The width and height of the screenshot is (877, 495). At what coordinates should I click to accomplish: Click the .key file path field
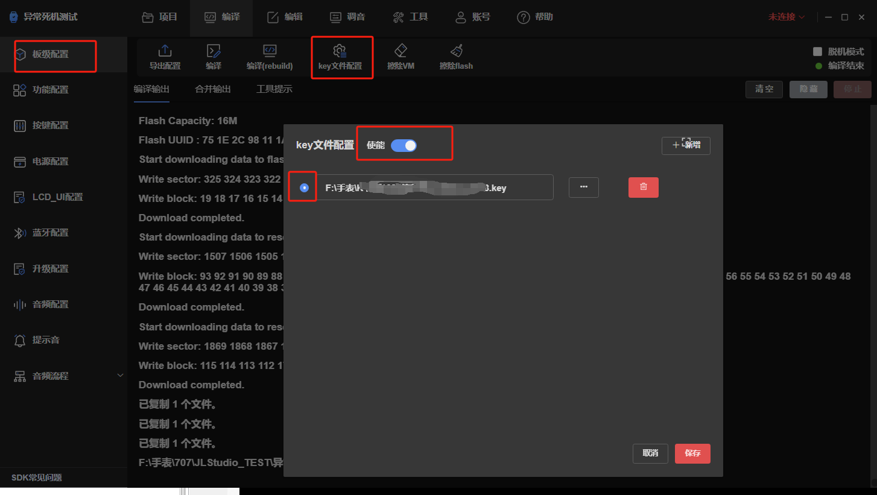tap(435, 188)
